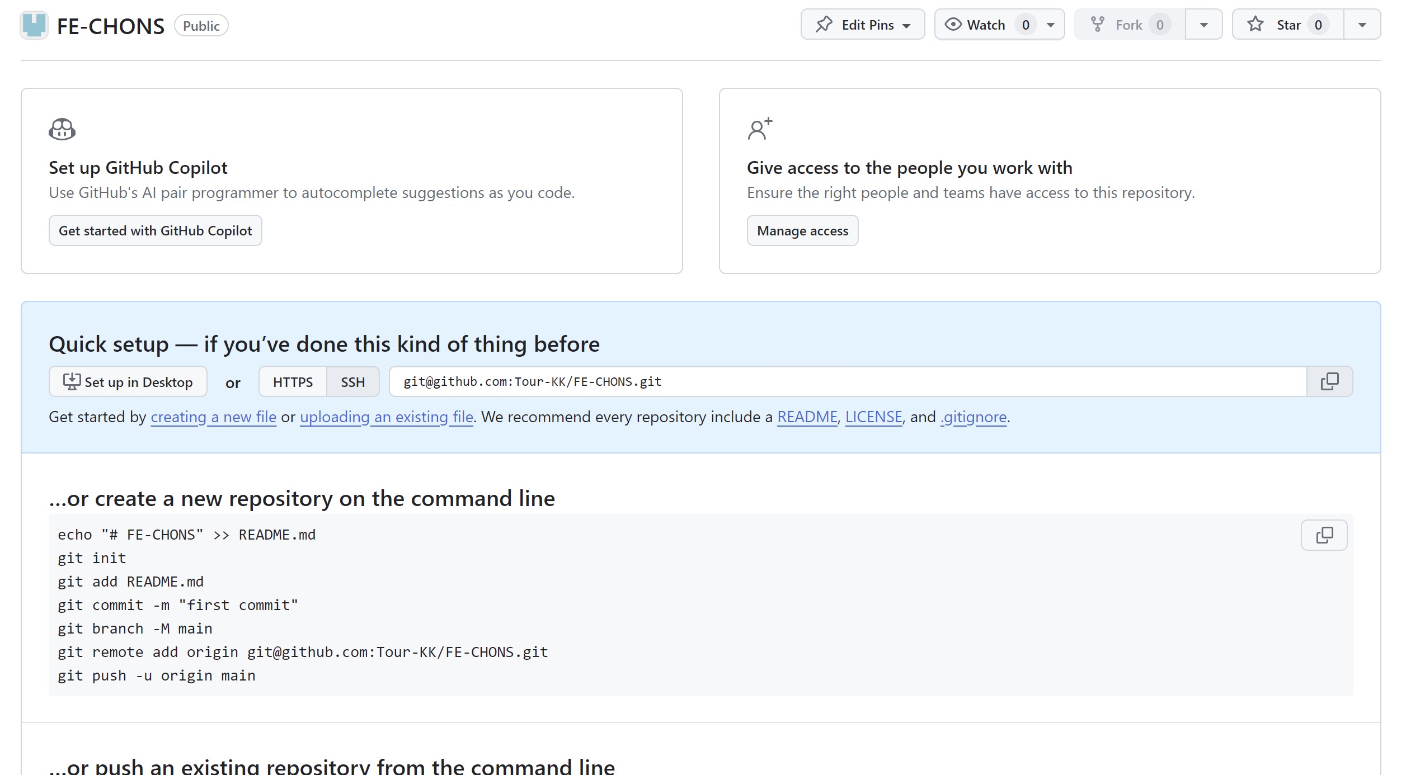Click the GitHub Copilot icon in setup card
The height and width of the screenshot is (775, 1406).
[x=62, y=129]
